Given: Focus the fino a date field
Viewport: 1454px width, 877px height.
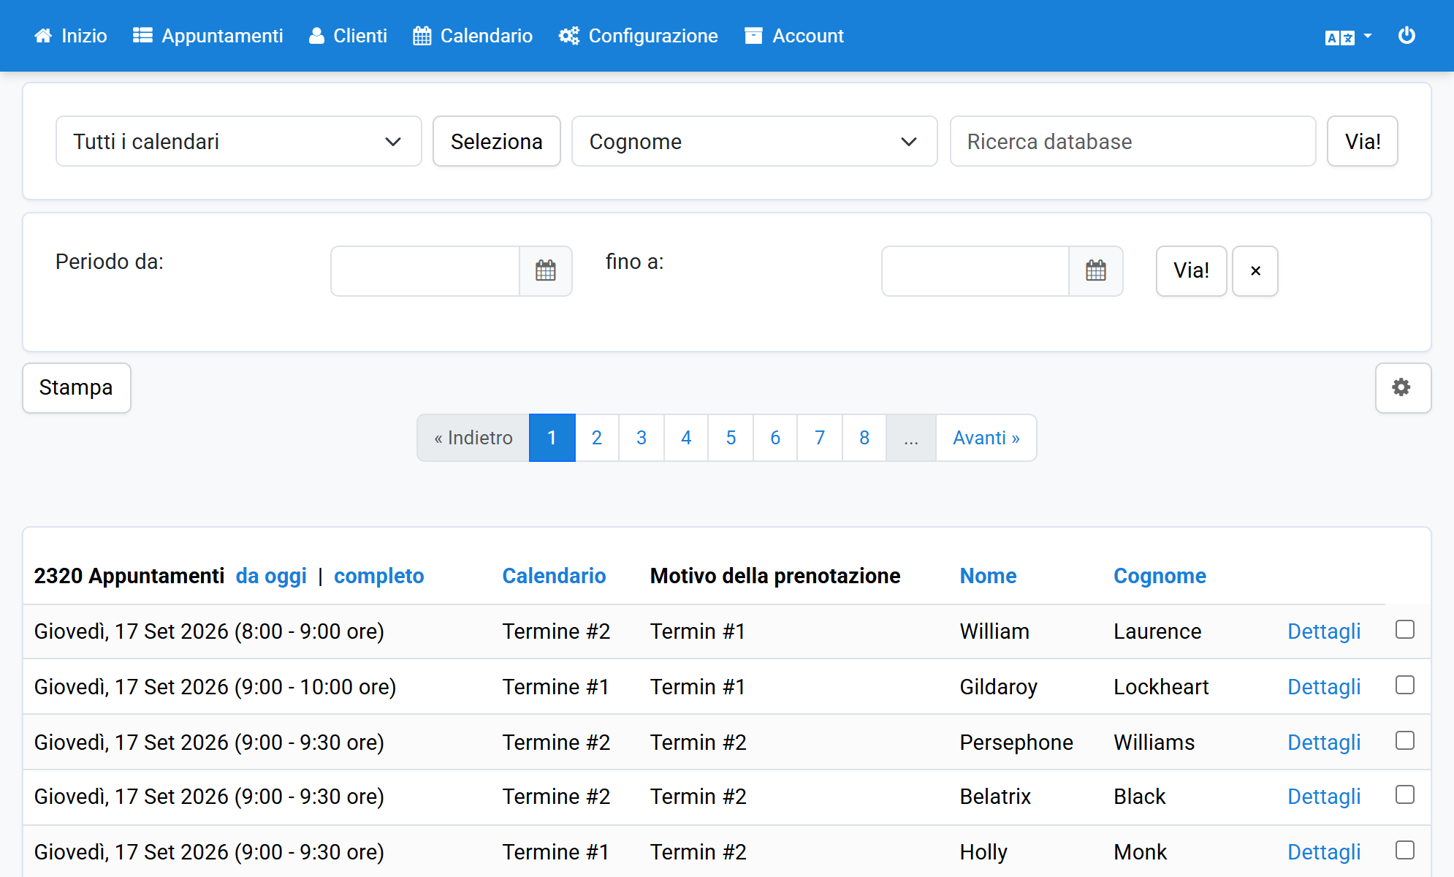Looking at the screenshot, I should [975, 271].
